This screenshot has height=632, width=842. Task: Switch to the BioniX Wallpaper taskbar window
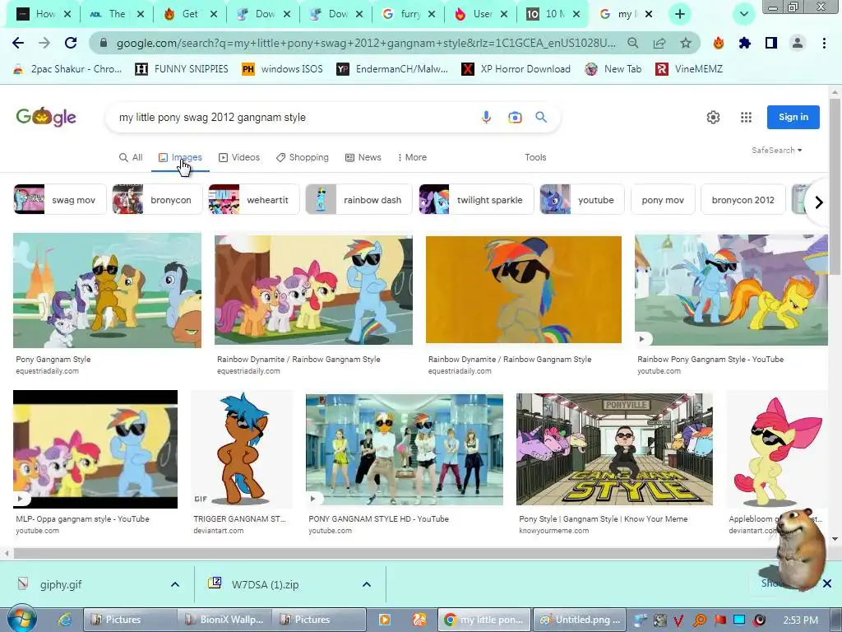point(225,620)
